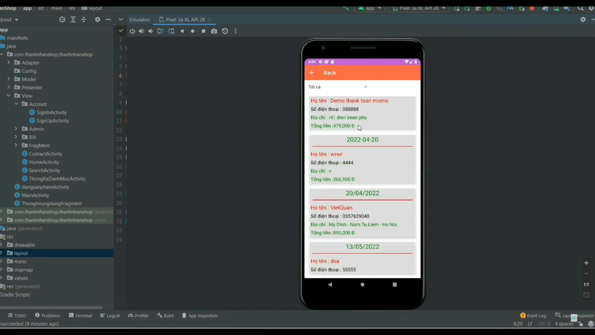Collapse the Account folder
This screenshot has width=595, height=335.
(x=16, y=104)
